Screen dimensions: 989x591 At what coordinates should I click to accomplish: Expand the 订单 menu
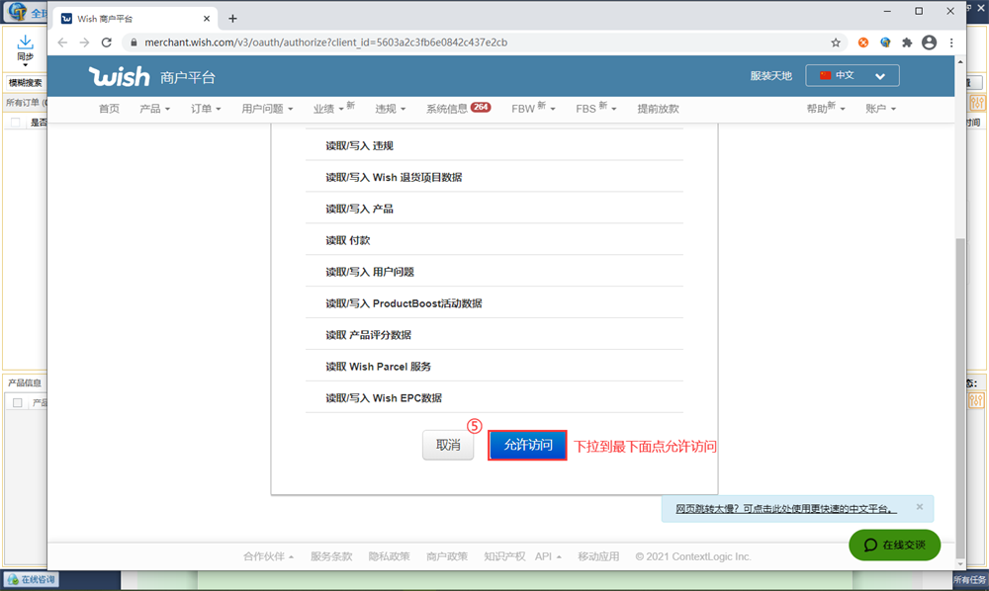[x=206, y=109]
